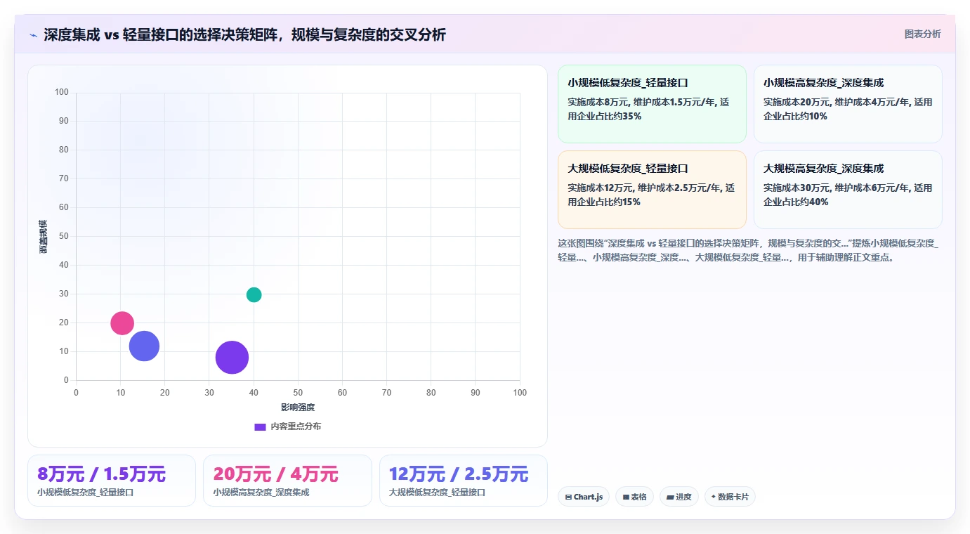The width and height of the screenshot is (970, 534).
Task: Click the pink bubble on the chart
Action: click(122, 323)
